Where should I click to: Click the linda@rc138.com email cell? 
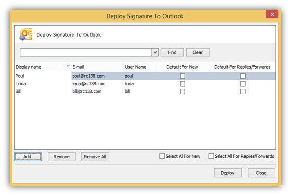coord(98,84)
